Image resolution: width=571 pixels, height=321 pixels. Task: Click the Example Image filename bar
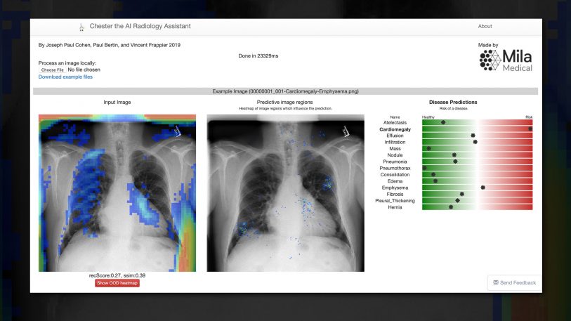tap(285, 91)
